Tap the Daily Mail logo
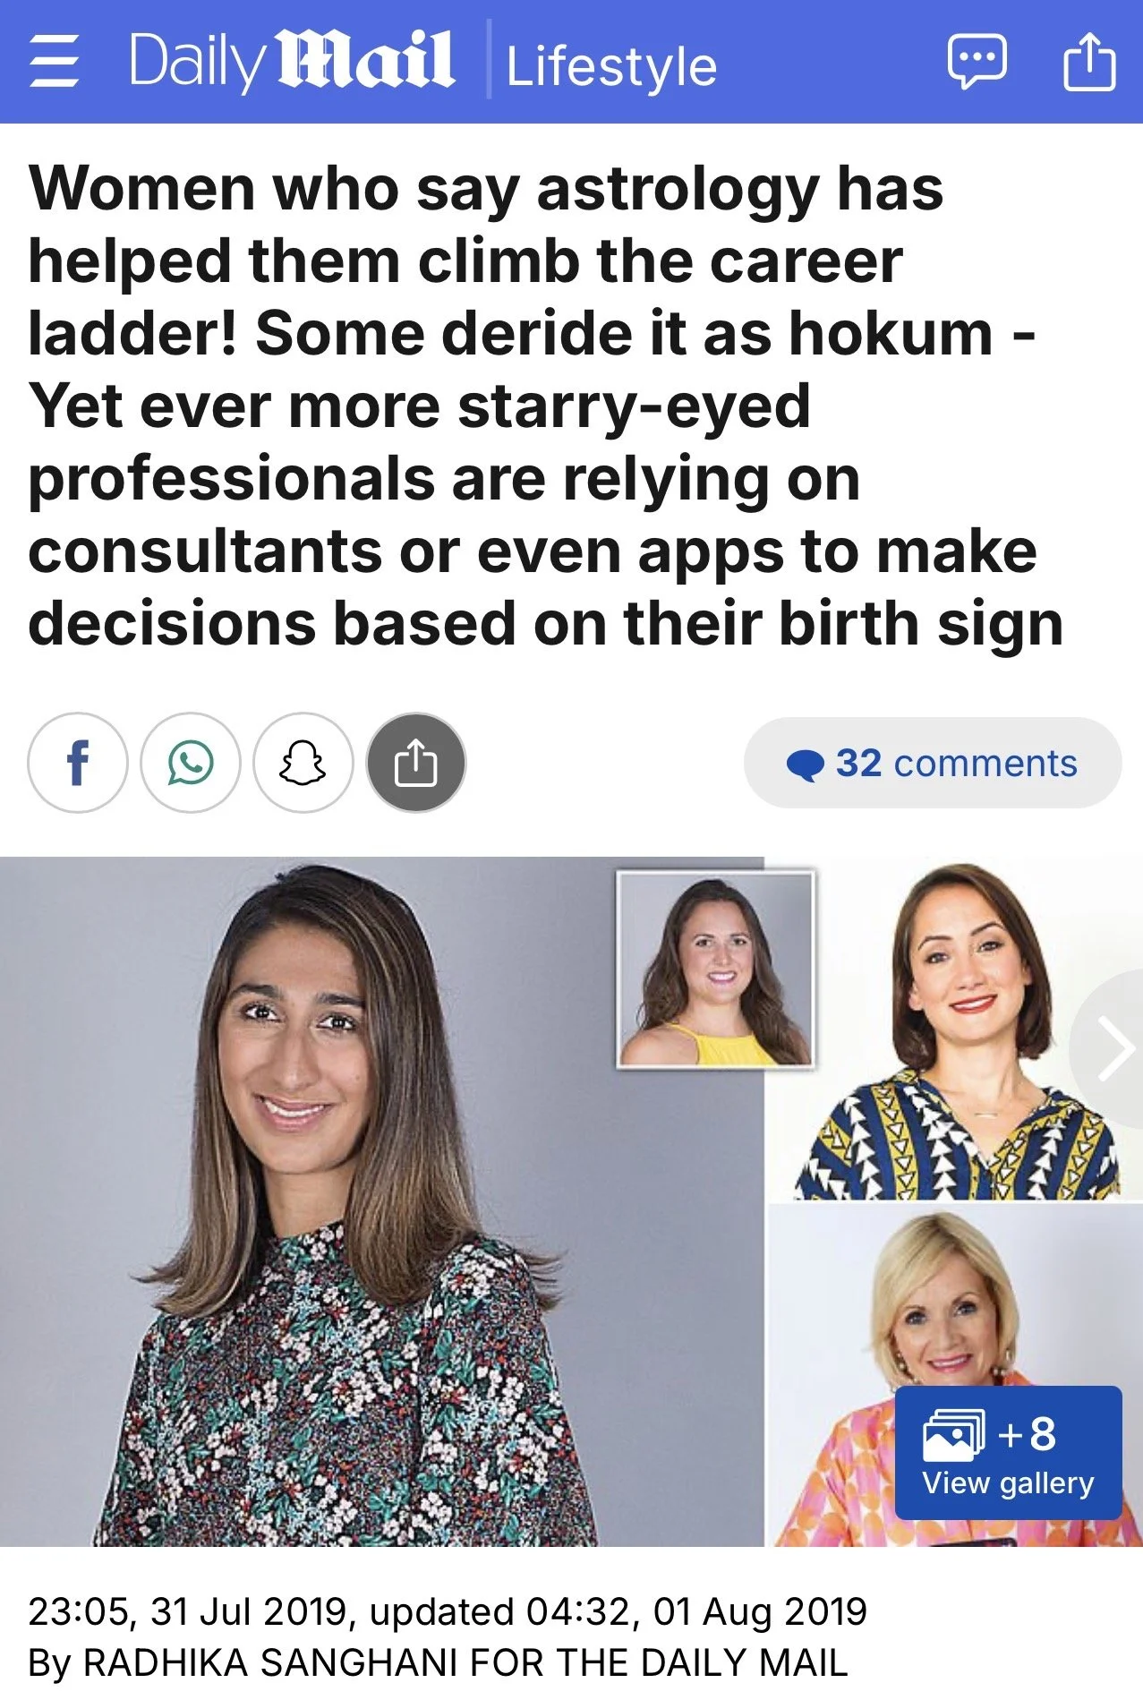Screen dimensions: 1143x1700 (x=293, y=62)
